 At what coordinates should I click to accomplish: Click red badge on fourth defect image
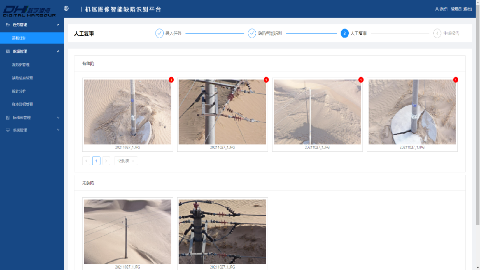pos(456,80)
